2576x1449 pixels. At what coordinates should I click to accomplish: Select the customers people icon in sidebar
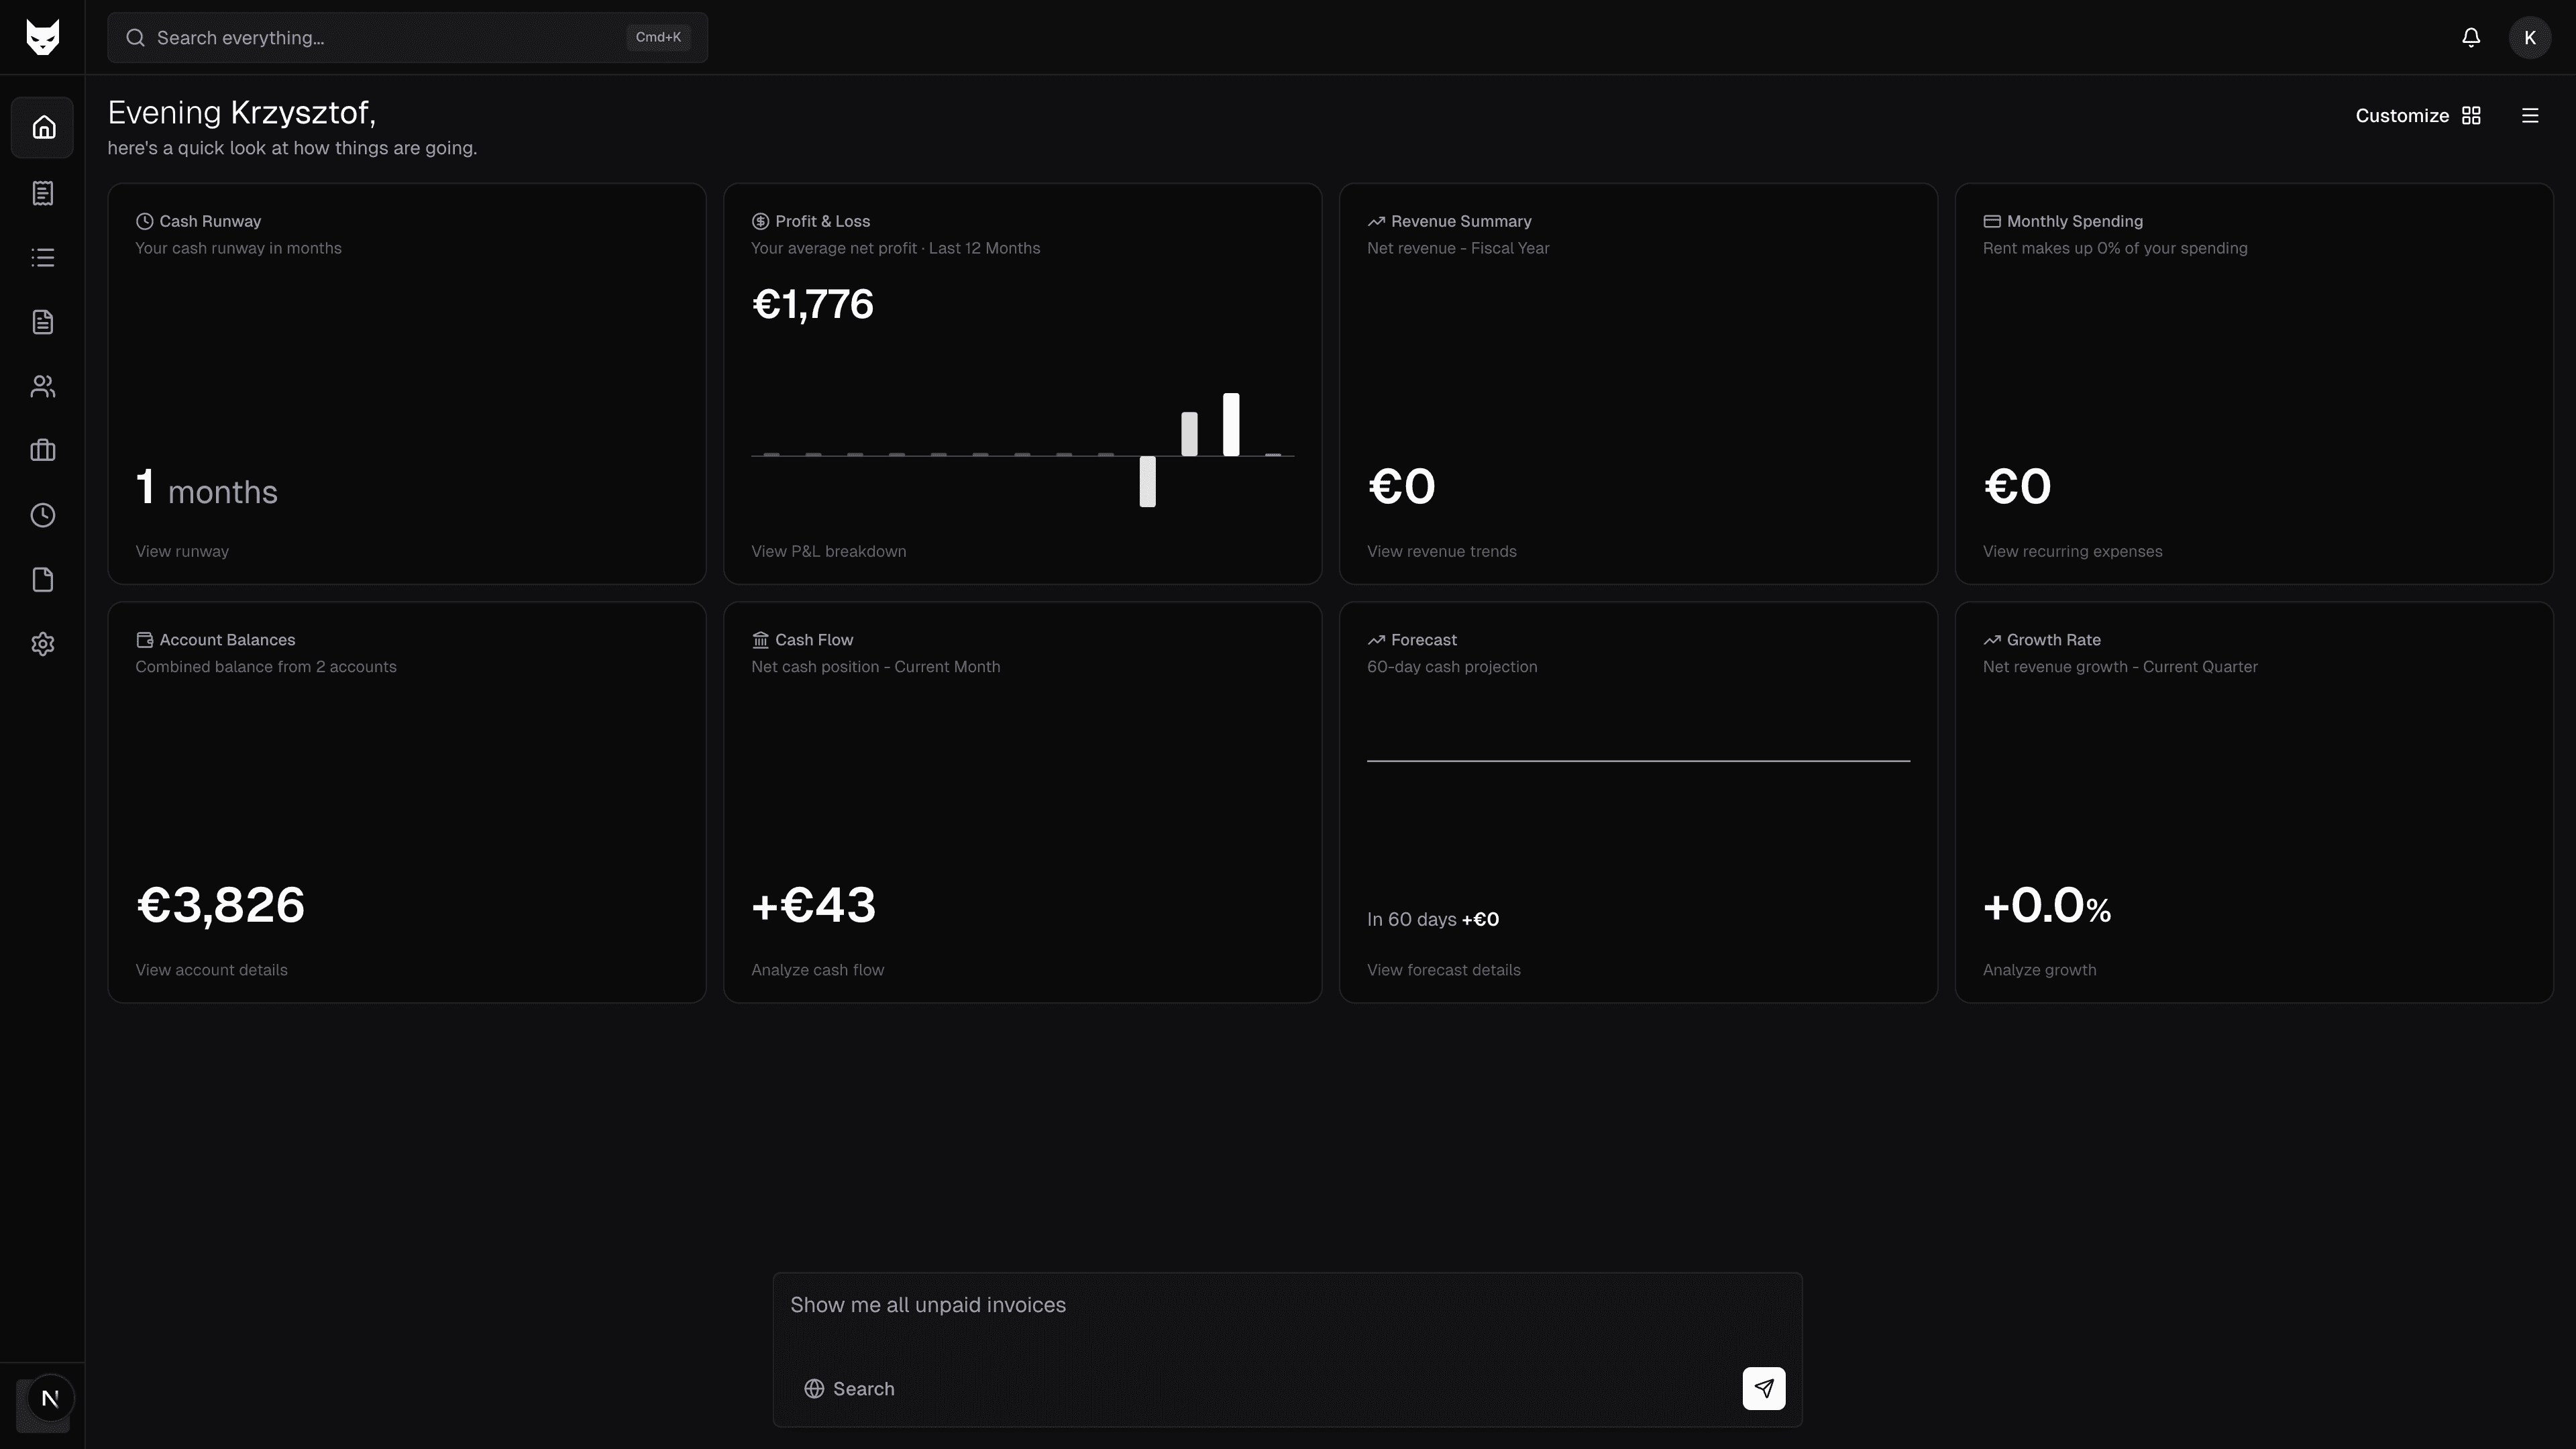42,386
